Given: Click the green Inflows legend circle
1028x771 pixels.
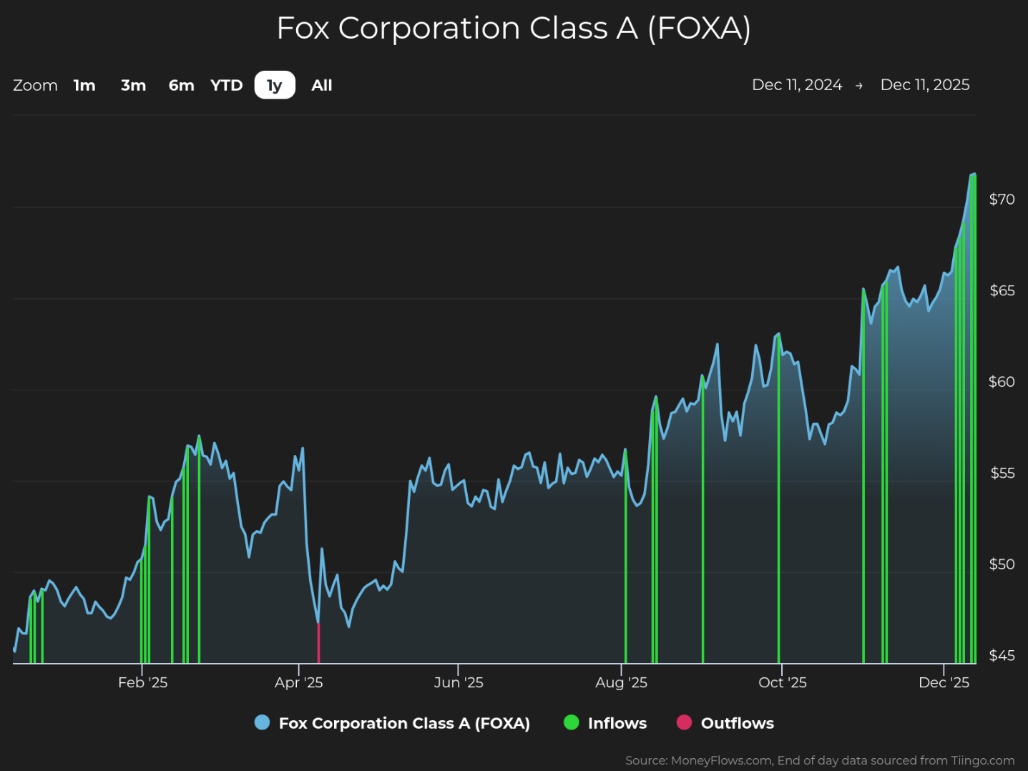Looking at the screenshot, I should tap(571, 722).
